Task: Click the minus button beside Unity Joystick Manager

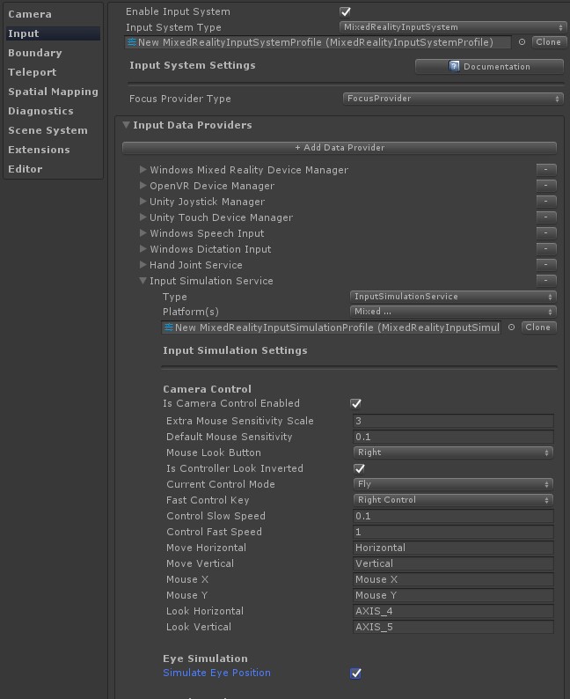Action: 545,202
